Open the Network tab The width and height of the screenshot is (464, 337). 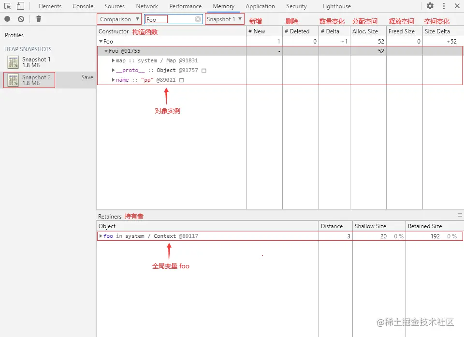point(147,6)
